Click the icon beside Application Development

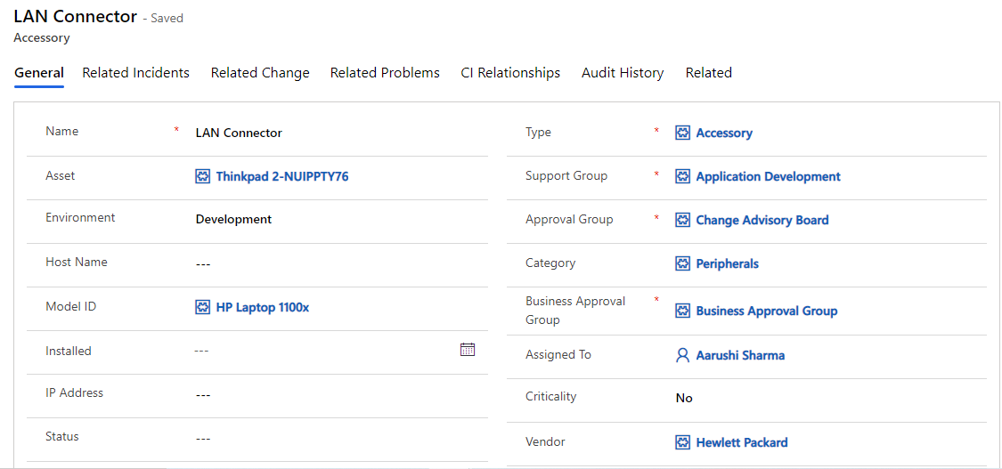coord(683,176)
